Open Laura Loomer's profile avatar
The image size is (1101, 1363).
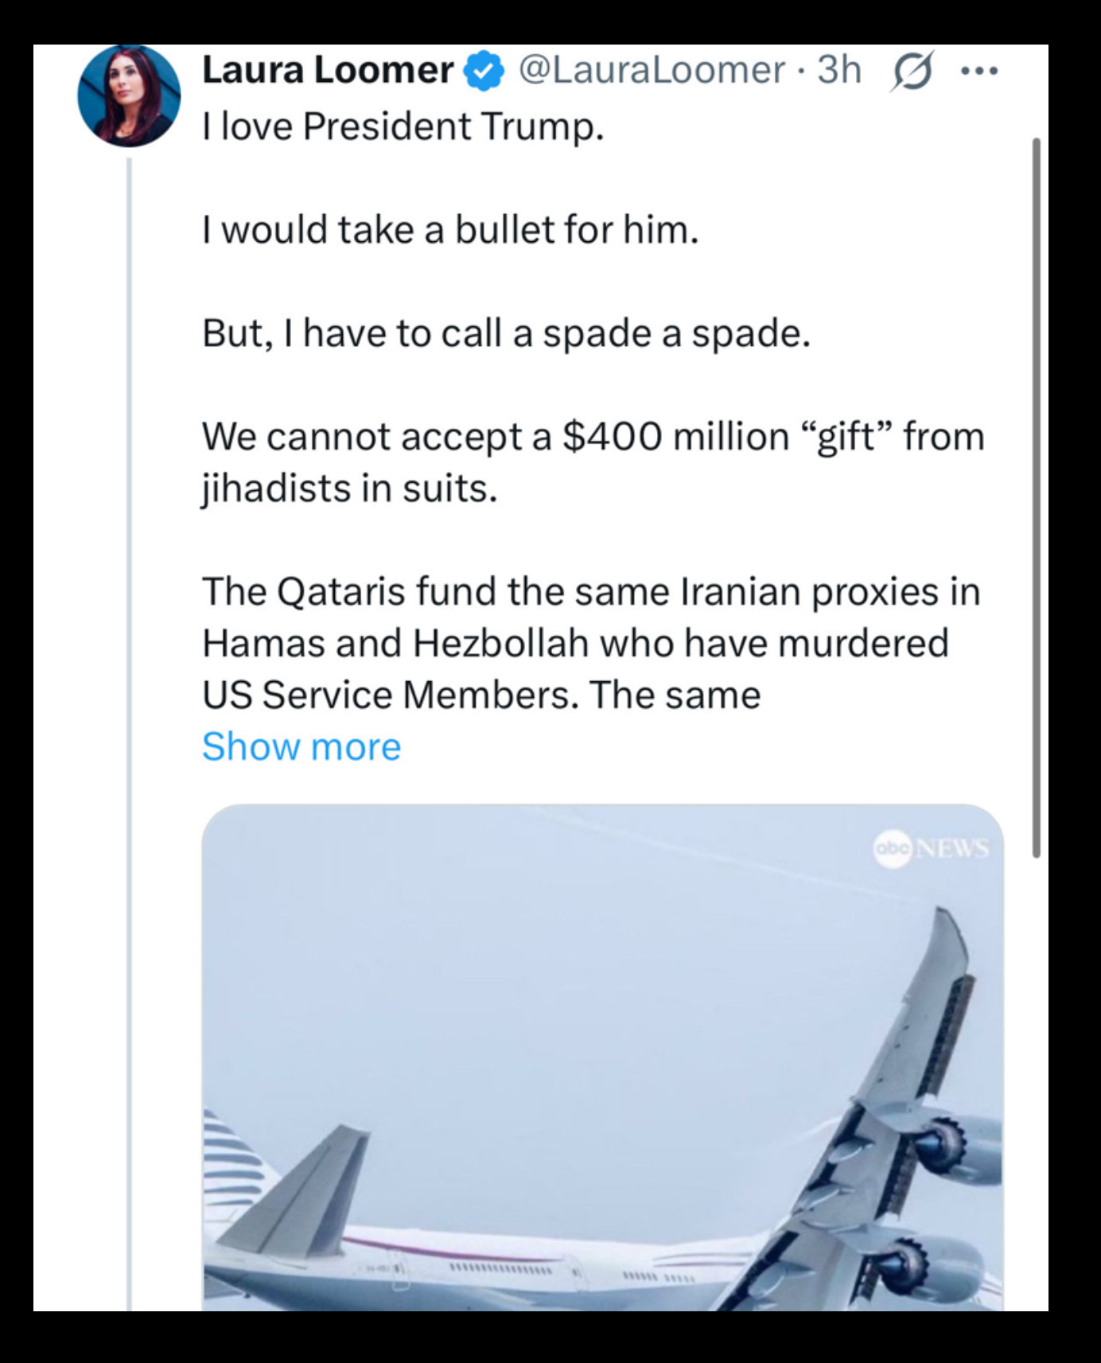[129, 95]
